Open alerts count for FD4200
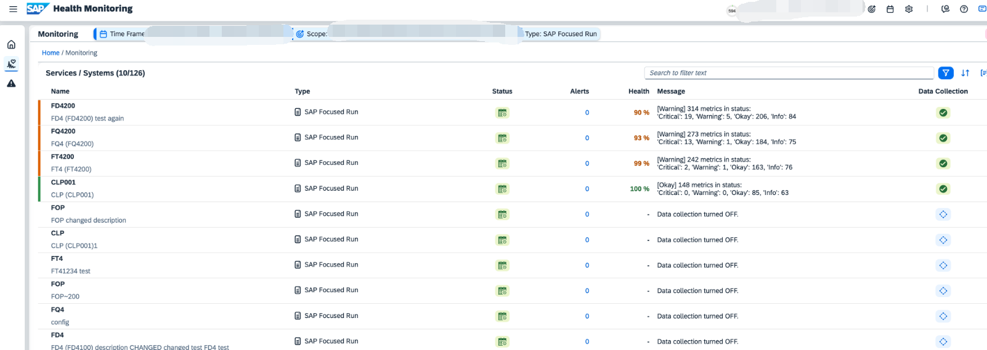 [x=587, y=113]
